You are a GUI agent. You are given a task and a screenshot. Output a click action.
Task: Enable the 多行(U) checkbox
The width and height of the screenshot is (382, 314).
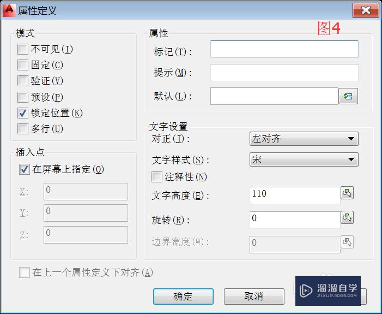point(23,129)
